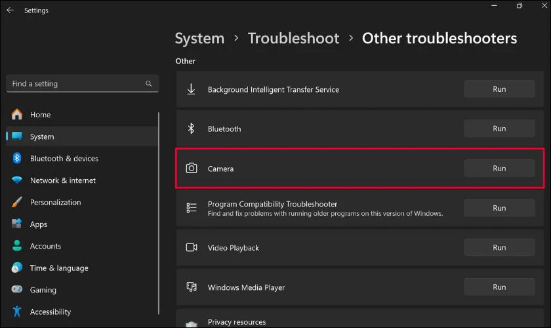551x328 pixels.
Task: Go to Troubleshoot in the breadcrumb
Action: tap(293, 38)
